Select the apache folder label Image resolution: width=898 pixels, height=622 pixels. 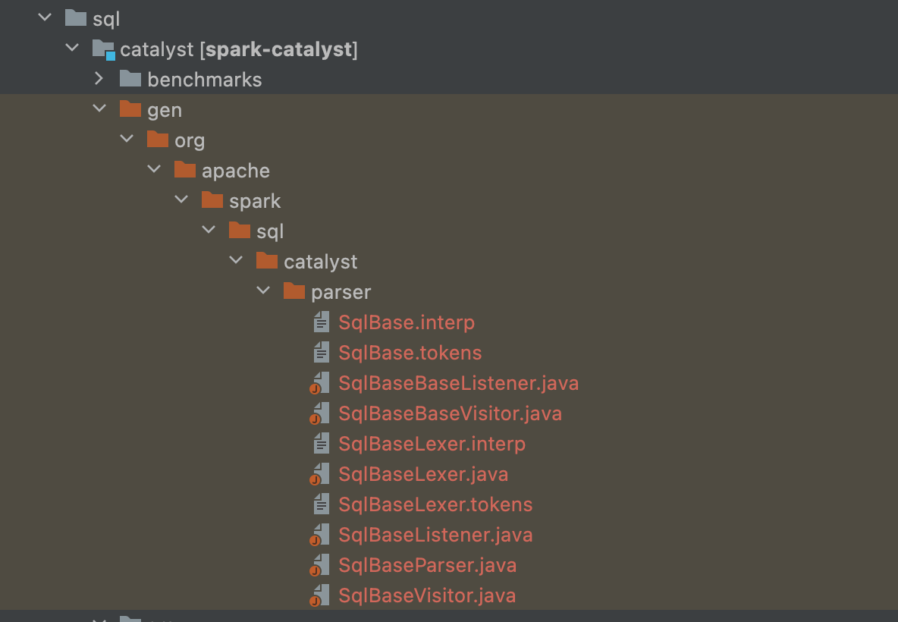pyautogui.click(x=235, y=171)
